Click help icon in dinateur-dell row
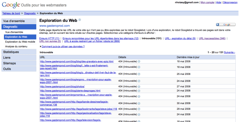Screen dimensions: 239x122 [139, 74]
